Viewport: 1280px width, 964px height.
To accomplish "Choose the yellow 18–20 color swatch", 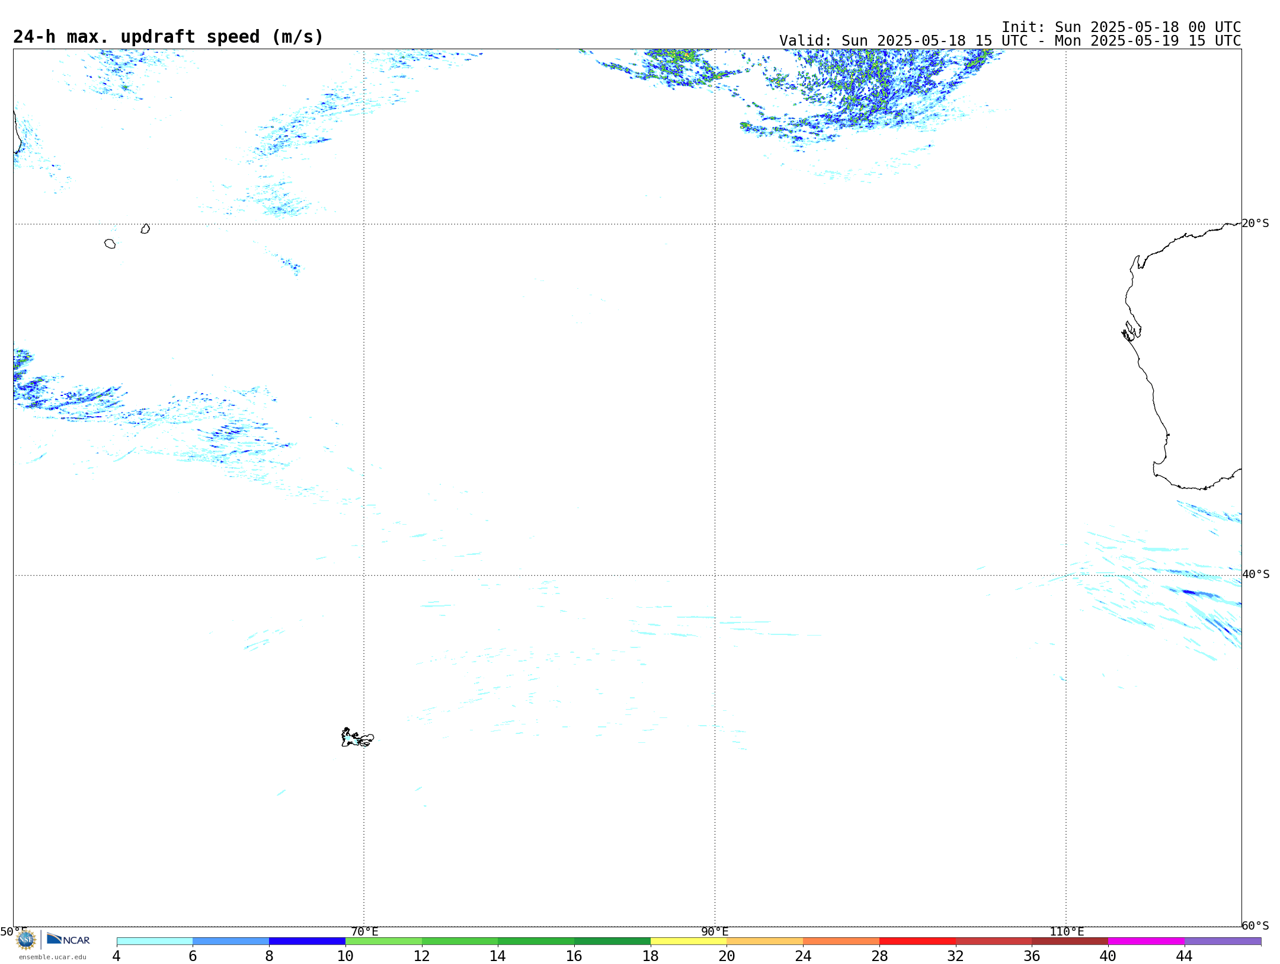I will pyautogui.click(x=689, y=941).
